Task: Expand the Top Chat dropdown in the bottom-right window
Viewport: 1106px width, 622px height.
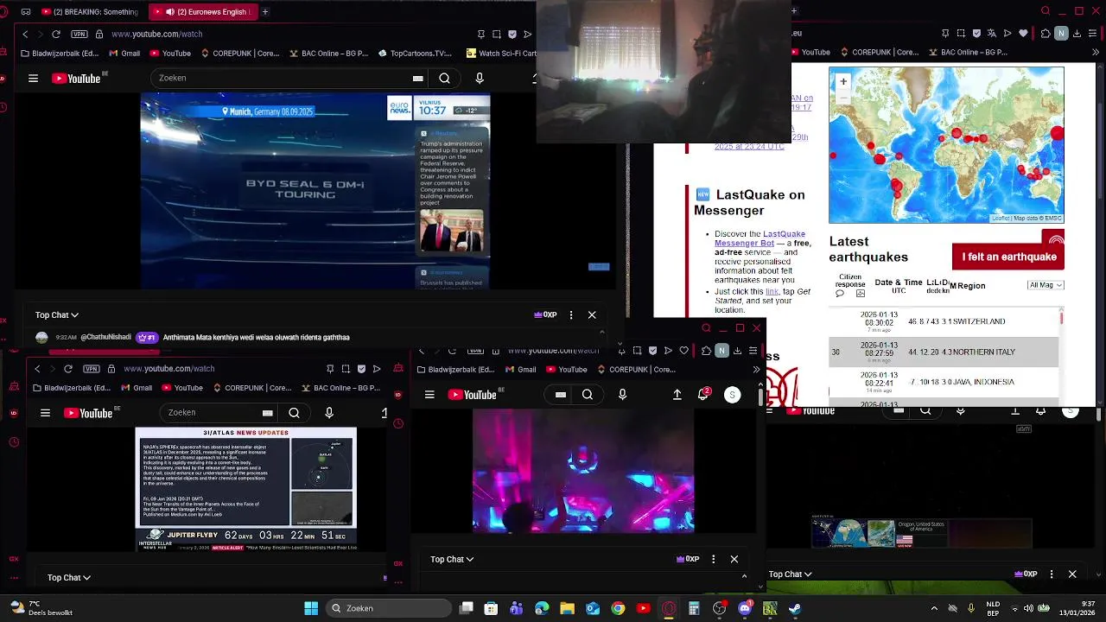Action: click(x=791, y=574)
